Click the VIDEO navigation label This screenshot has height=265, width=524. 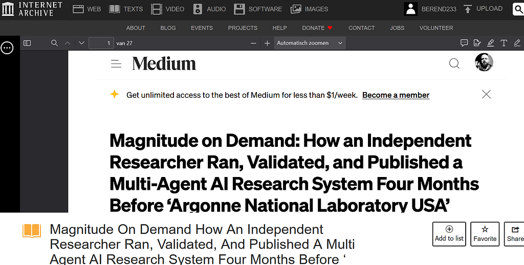click(175, 9)
